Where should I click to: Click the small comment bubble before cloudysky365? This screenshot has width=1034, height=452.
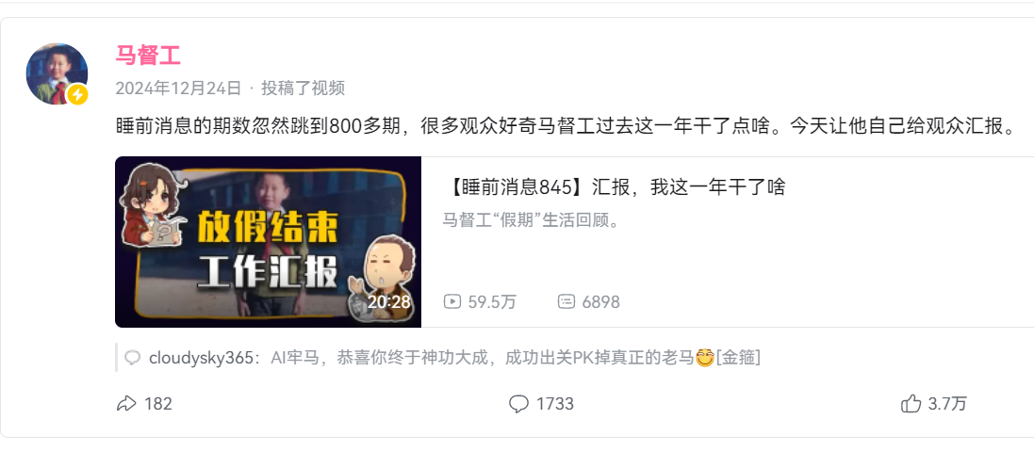(x=133, y=359)
